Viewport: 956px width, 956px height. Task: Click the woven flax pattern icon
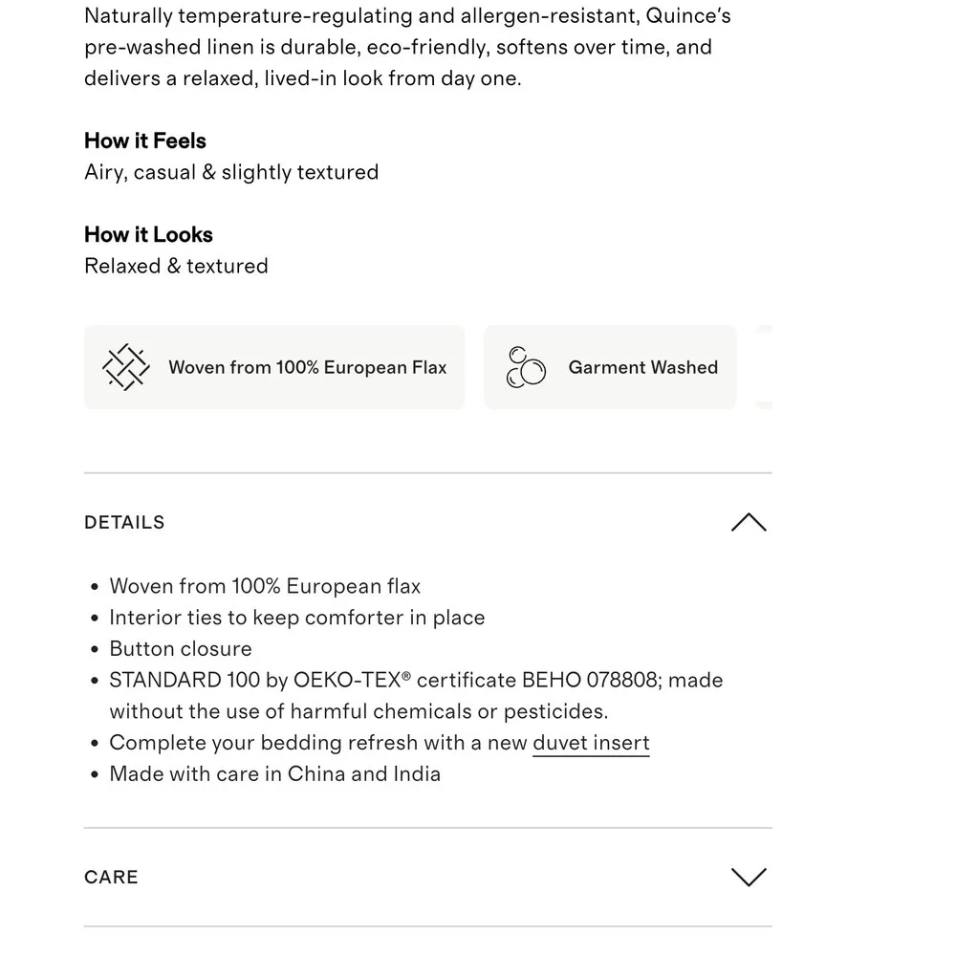pyautogui.click(x=125, y=367)
